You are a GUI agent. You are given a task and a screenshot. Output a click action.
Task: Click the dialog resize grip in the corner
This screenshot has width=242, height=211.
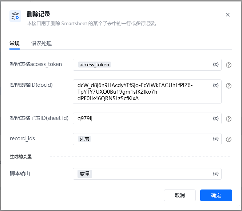click(238, 207)
